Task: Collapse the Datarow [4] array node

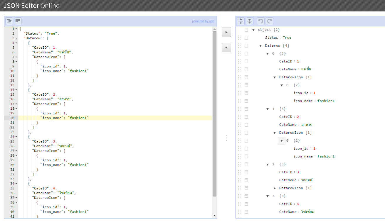Action: 260,45
